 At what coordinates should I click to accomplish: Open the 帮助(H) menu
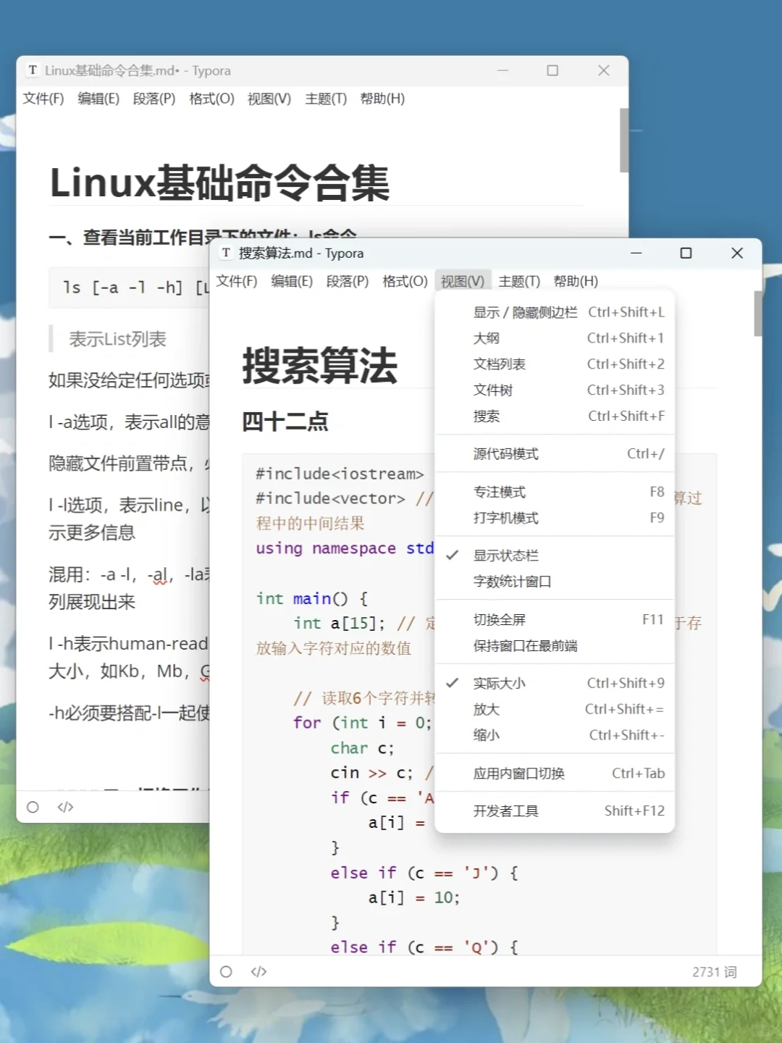576,281
